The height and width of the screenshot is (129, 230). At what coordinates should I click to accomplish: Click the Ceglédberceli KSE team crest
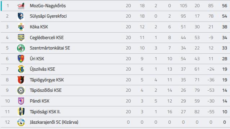click(x=21, y=38)
